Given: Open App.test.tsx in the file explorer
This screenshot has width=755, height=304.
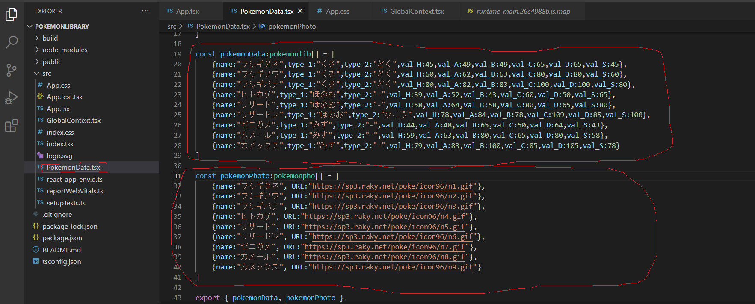Looking at the screenshot, I should 92,97.
